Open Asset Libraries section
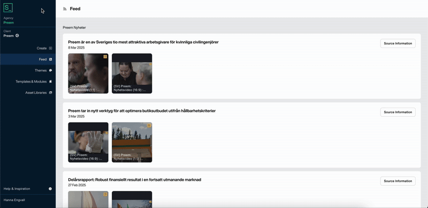Screen dimensions: 428x208 click(x=28, y=93)
